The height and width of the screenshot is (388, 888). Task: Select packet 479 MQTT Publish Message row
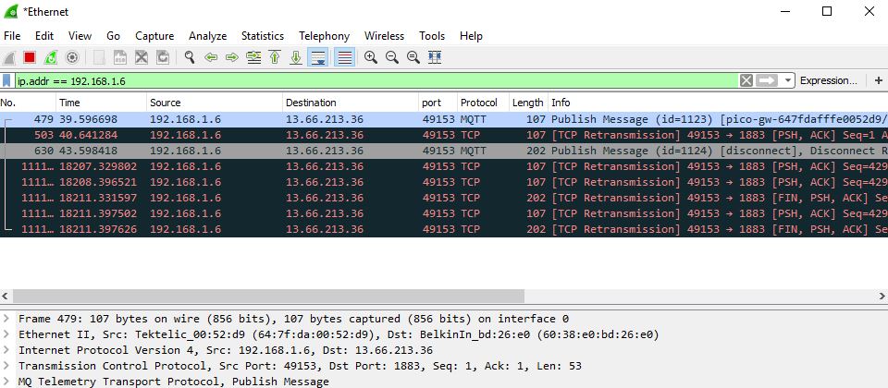pyautogui.click(x=444, y=119)
